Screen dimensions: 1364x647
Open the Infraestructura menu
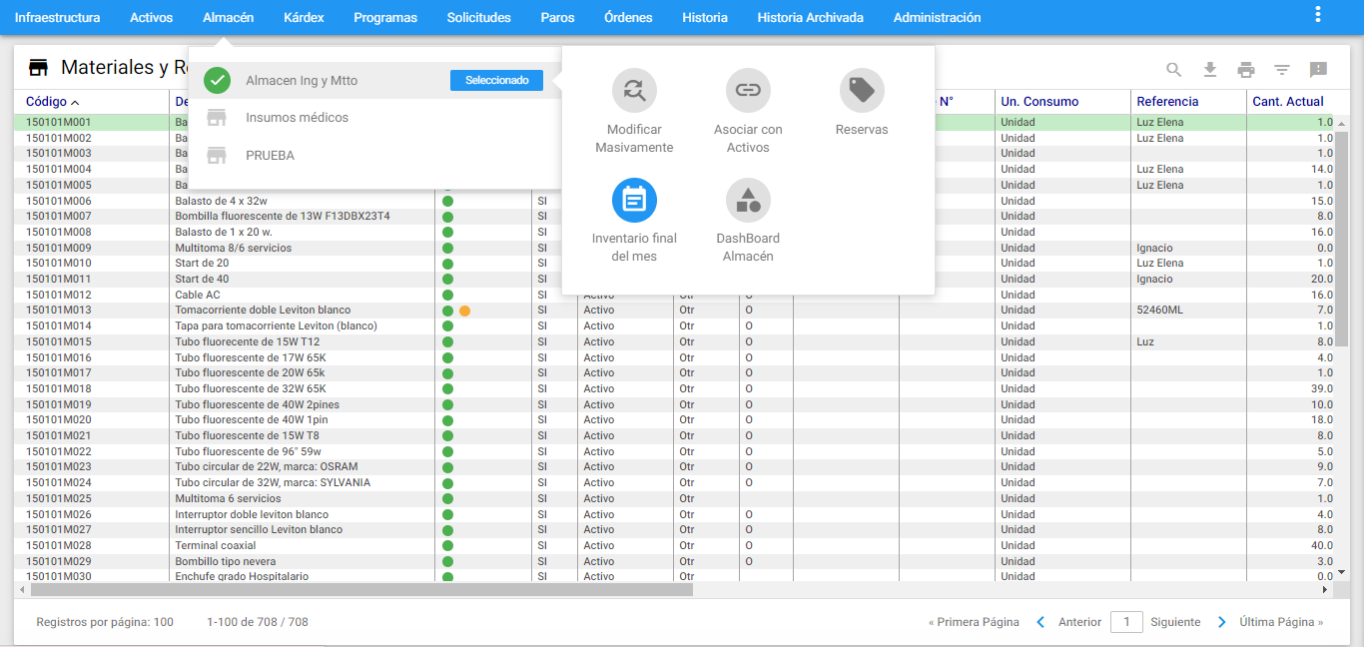(57, 18)
